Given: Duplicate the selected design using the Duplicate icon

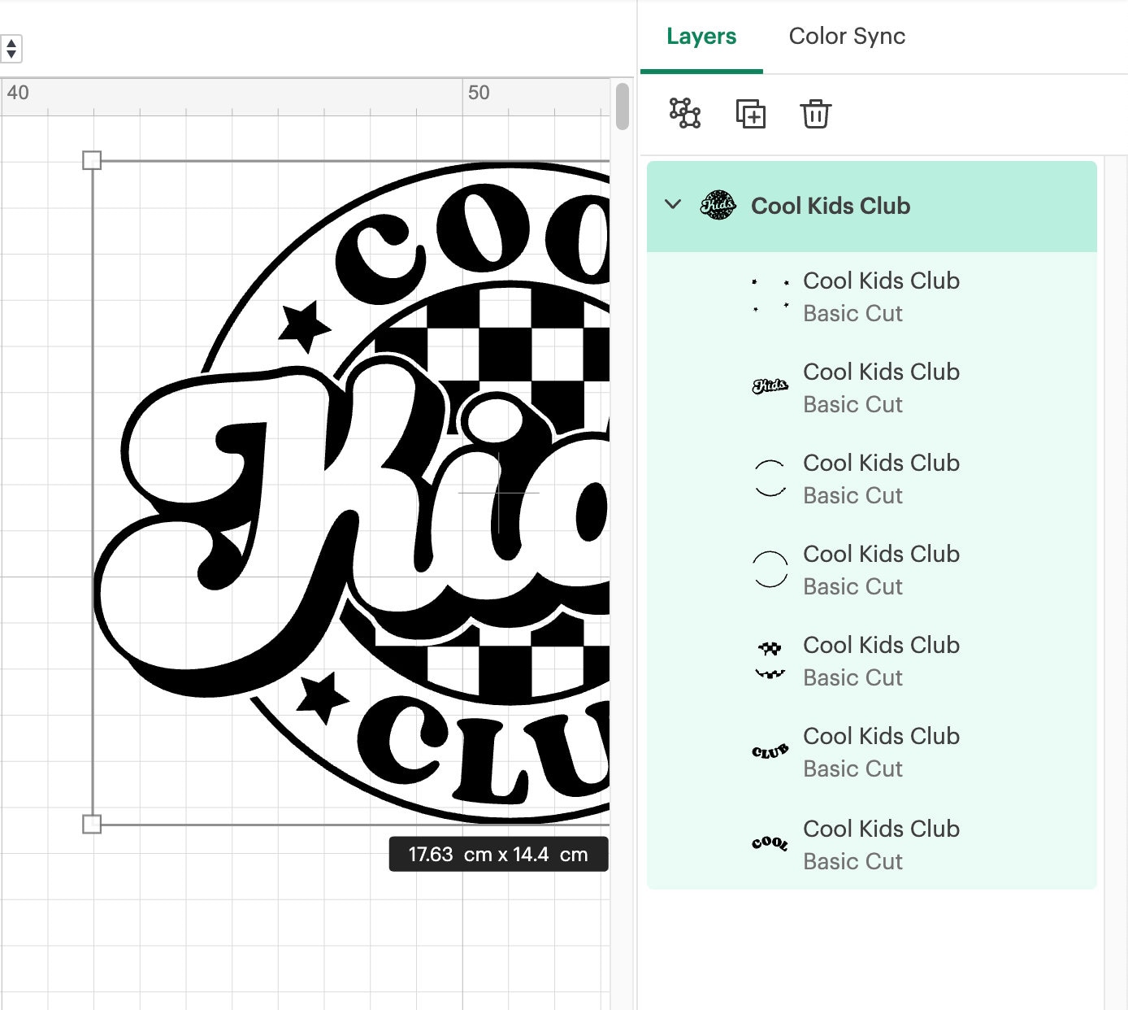Looking at the screenshot, I should point(750,115).
